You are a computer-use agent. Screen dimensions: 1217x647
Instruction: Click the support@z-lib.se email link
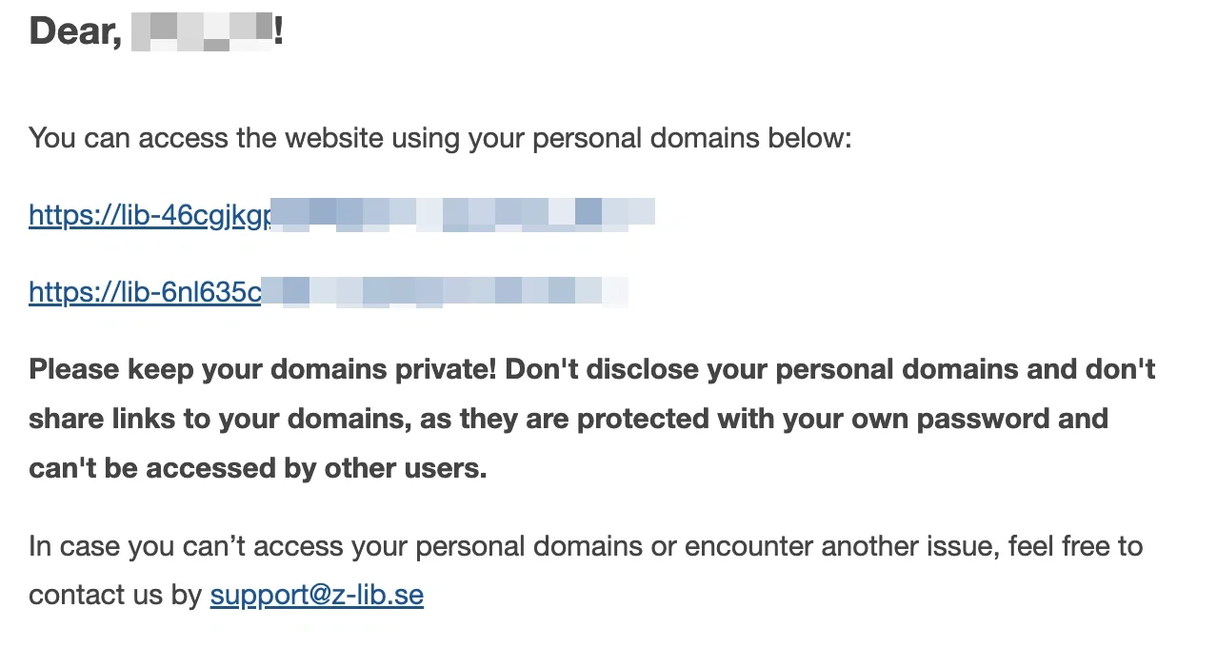coord(317,596)
